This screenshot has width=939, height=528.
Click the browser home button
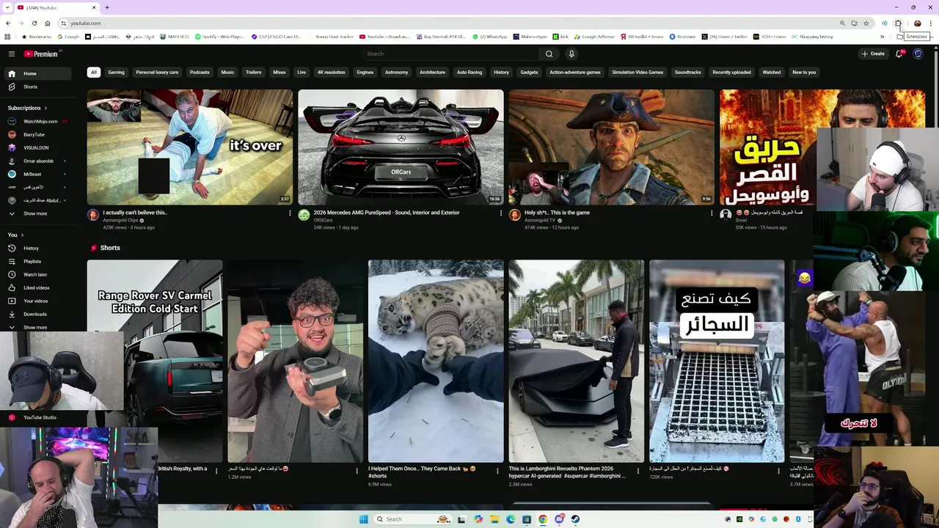click(x=48, y=23)
